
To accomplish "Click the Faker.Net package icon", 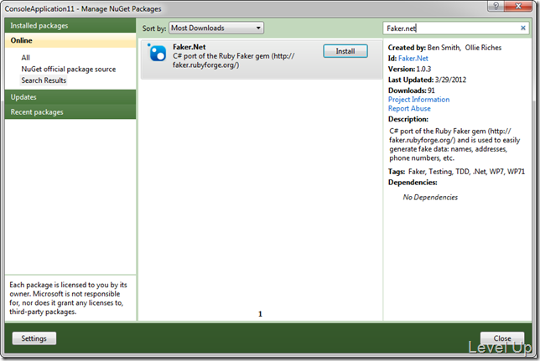I will 158,54.
